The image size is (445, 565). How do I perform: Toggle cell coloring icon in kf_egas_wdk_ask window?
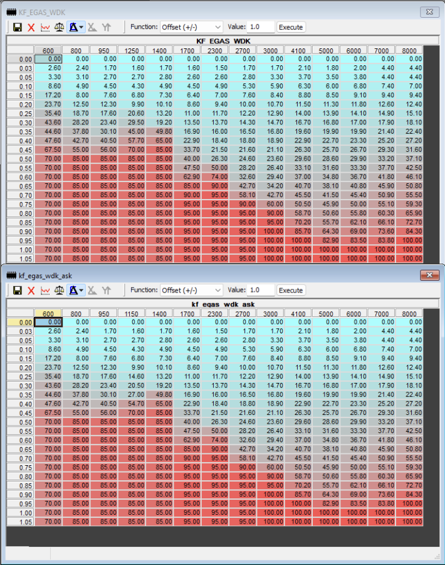coord(73,290)
